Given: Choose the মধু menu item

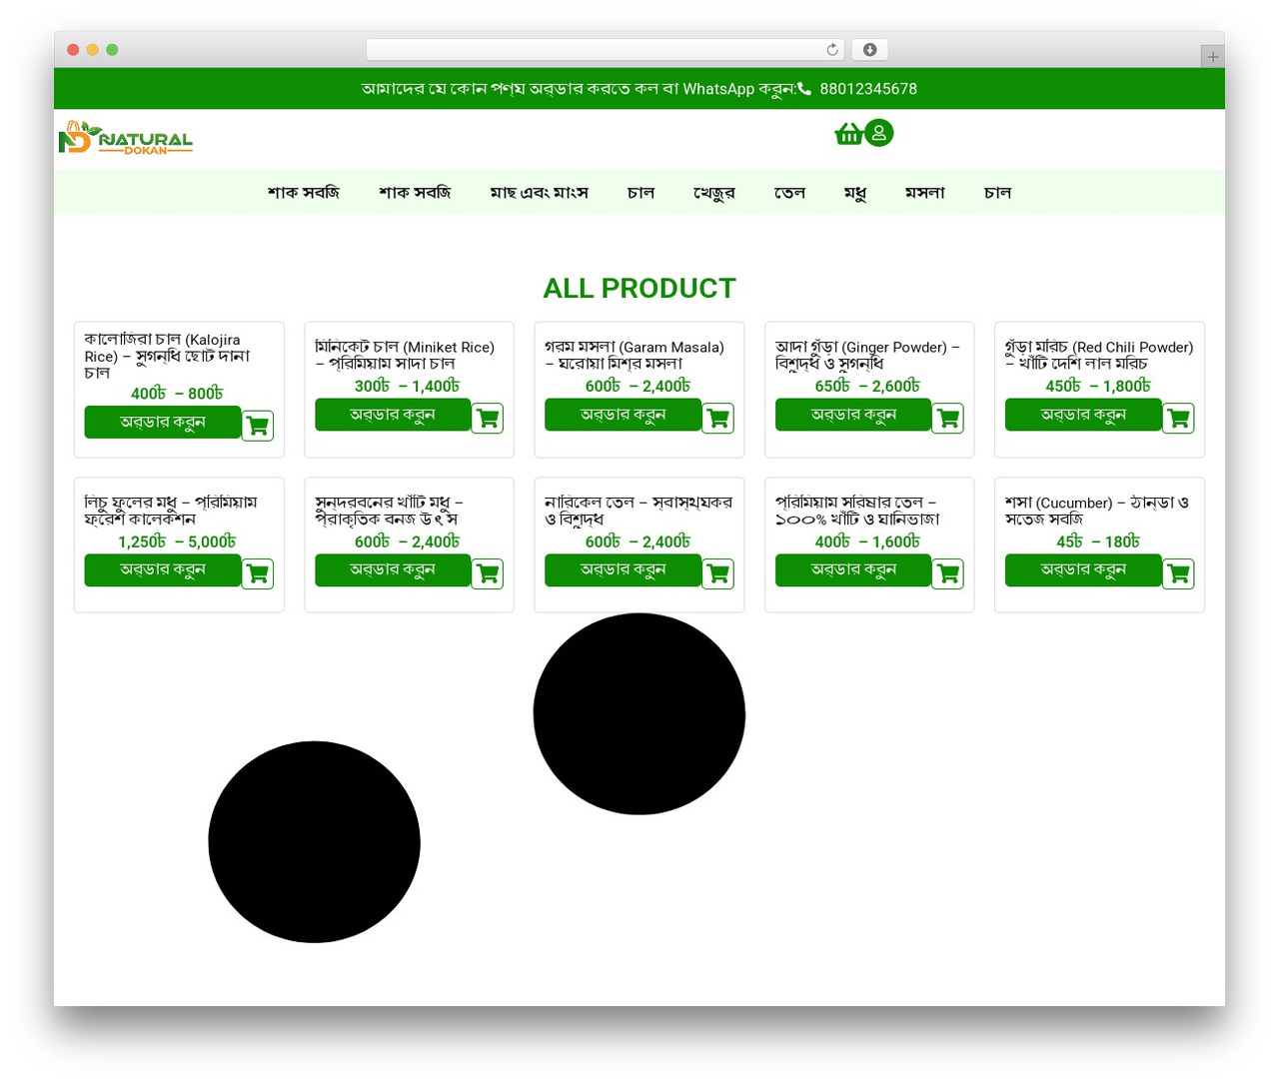Looking at the screenshot, I should click(x=855, y=193).
